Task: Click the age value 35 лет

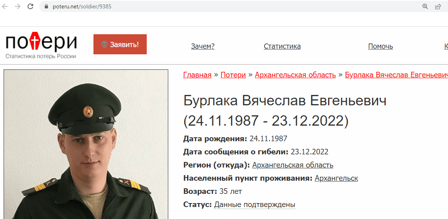Action: coord(231,191)
